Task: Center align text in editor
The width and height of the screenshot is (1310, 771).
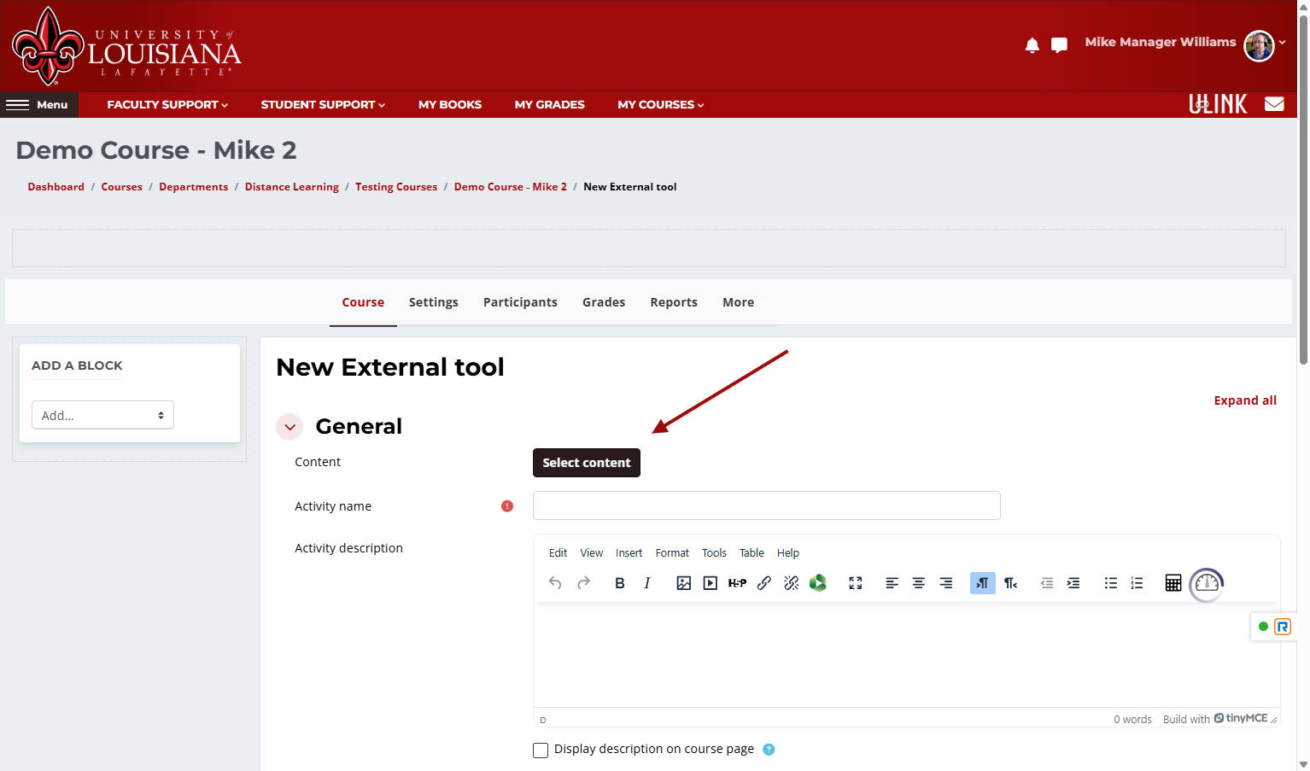Action: pyautogui.click(x=919, y=583)
